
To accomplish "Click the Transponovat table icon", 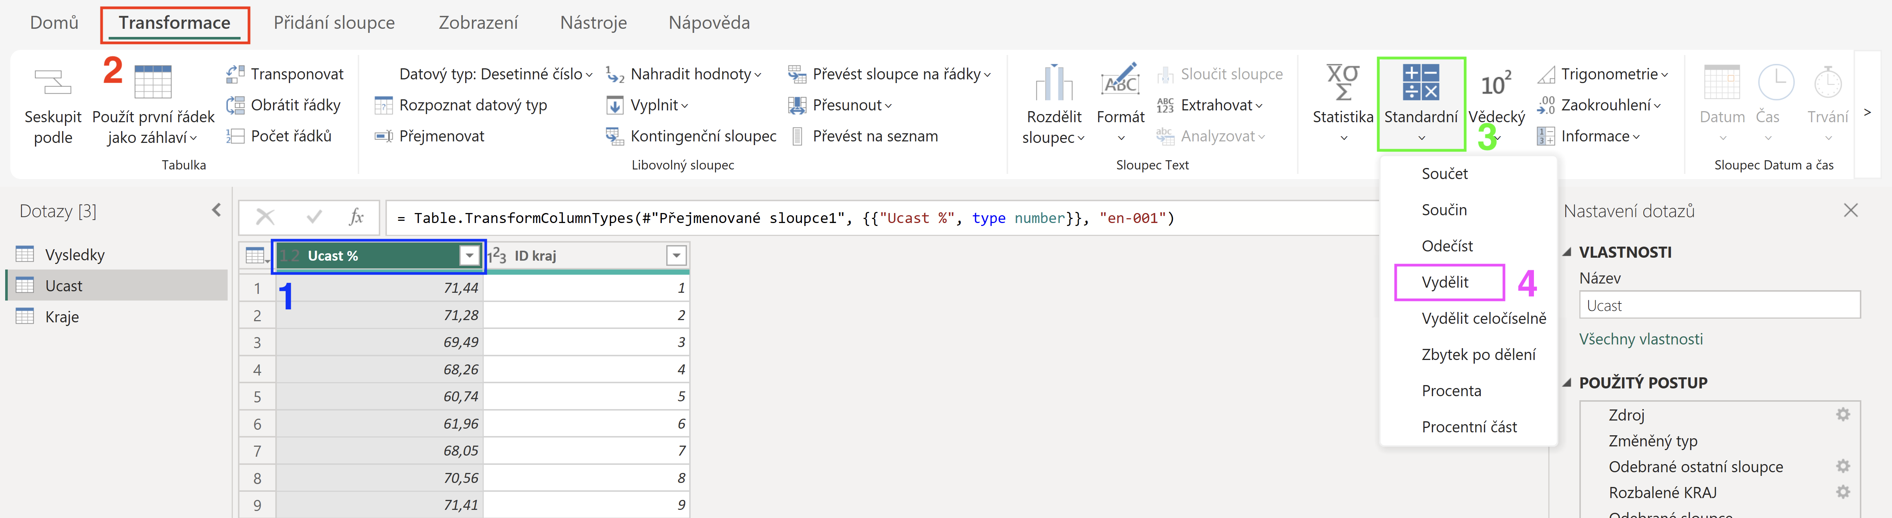I will point(235,73).
